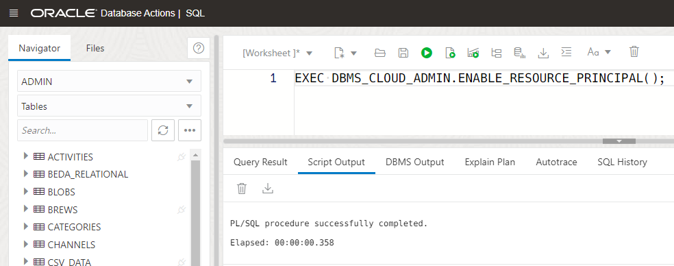Screen dimensions: 674x266
Task: Open the navigator more options ellipsis
Action: [190, 130]
